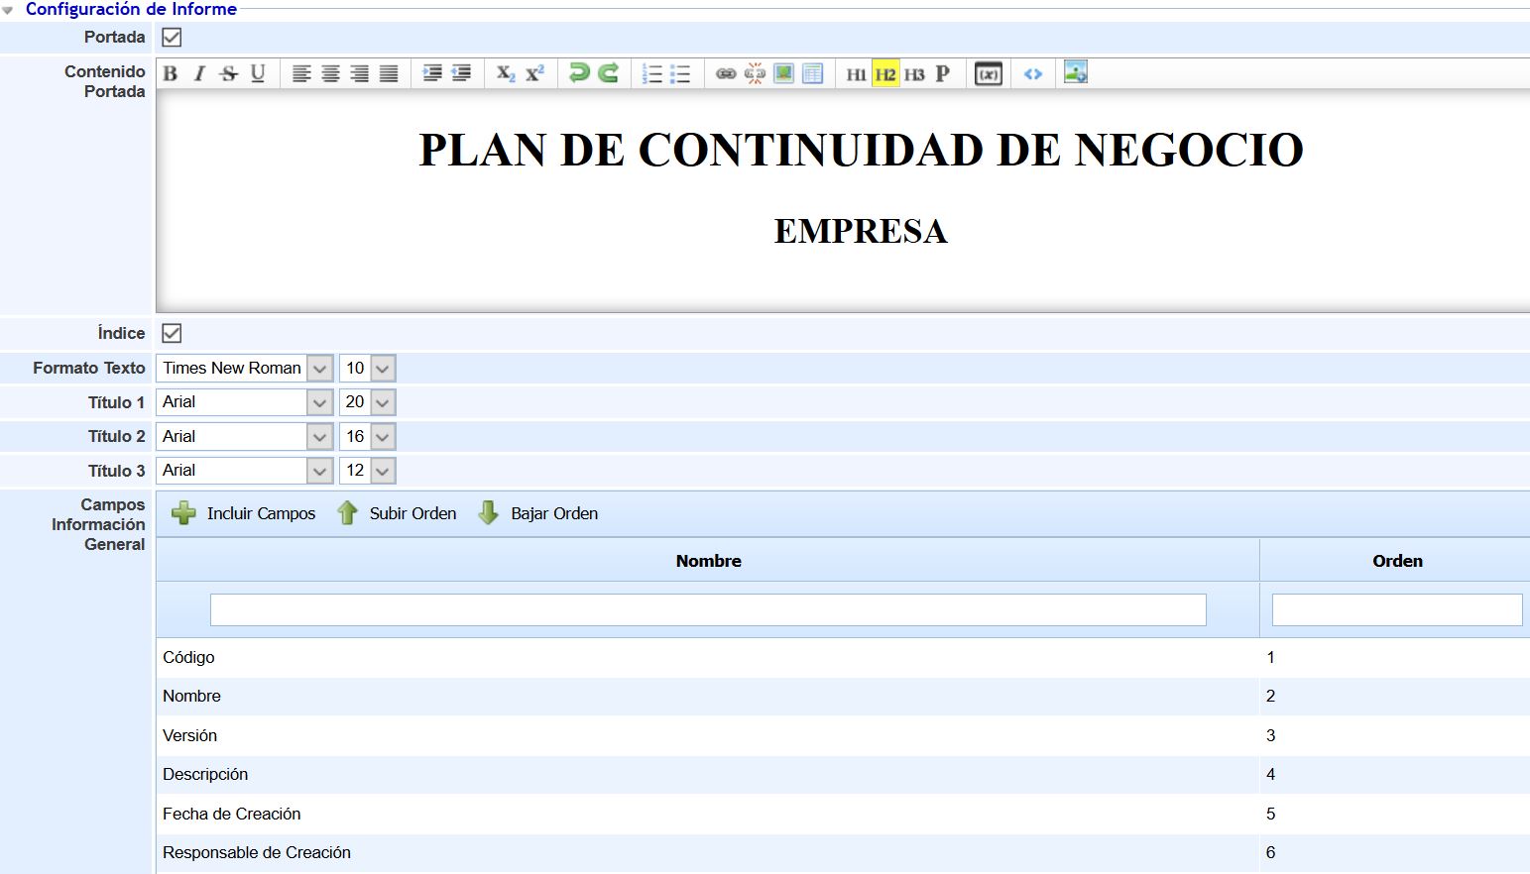Apply bold formatting to the cover text

click(x=170, y=72)
